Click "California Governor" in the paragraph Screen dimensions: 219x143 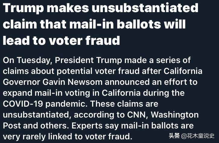103,76
